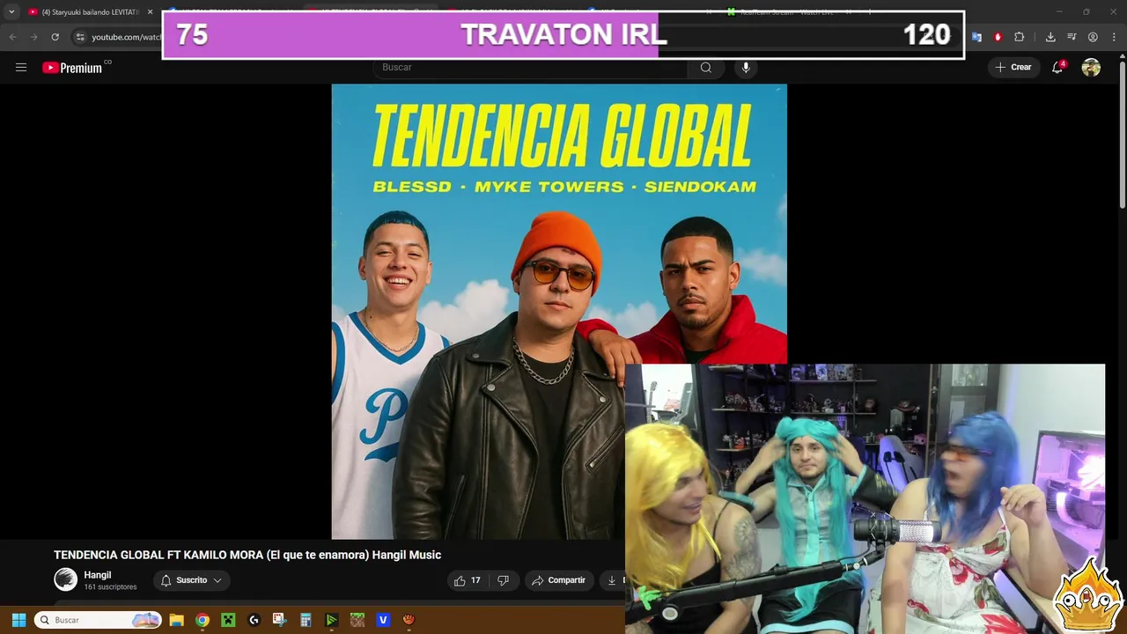Focus the YouTube Buscar search field

pyautogui.click(x=531, y=67)
